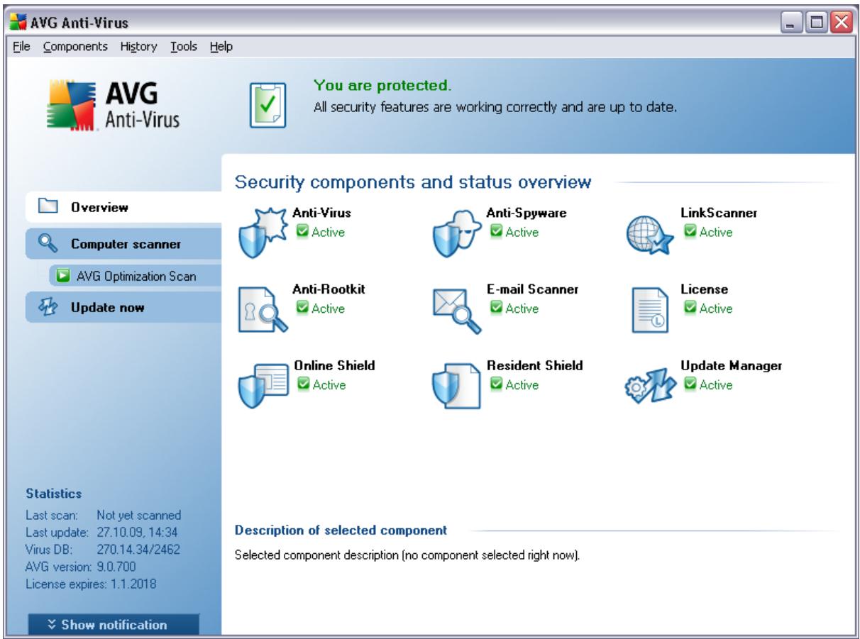Expand the Show notification panel
This screenshot has height=639, width=860.
pos(114,625)
